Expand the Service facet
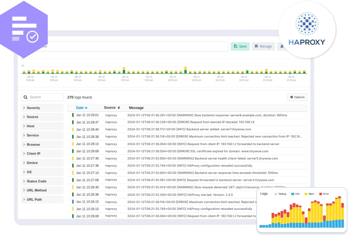The image size is (349, 236). tap(42, 135)
